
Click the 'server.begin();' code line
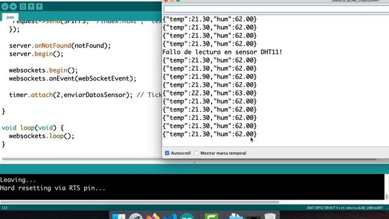[36, 54]
